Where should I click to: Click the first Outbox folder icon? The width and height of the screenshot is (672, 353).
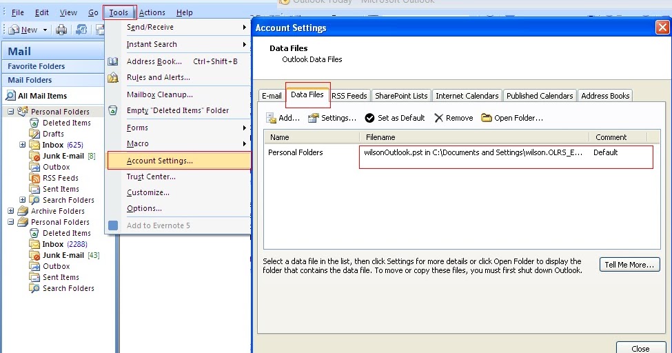(34, 167)
